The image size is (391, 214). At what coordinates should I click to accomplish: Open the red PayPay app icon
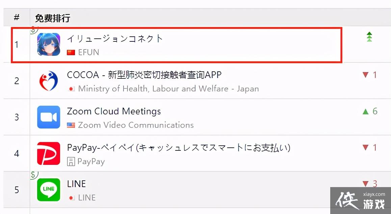point(49,153)
